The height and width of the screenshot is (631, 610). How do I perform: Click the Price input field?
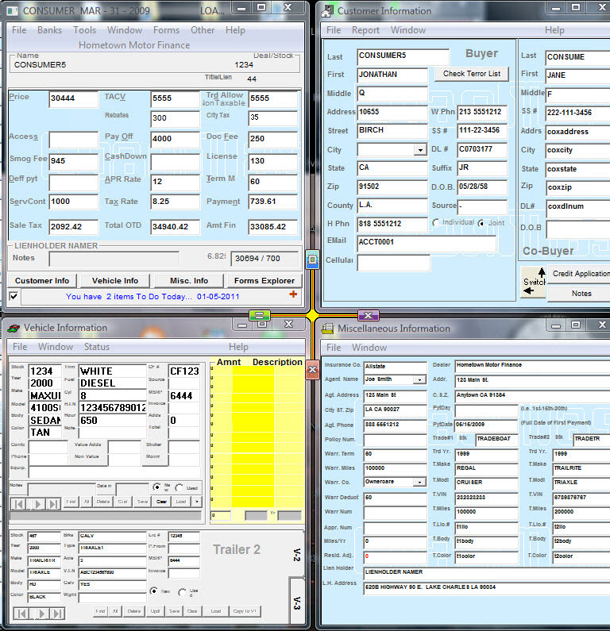tap(73, 99)
